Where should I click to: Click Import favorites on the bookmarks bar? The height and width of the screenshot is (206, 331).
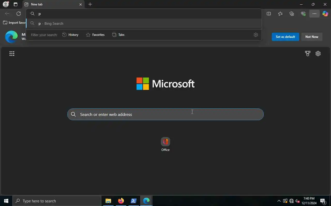(14, 23)
